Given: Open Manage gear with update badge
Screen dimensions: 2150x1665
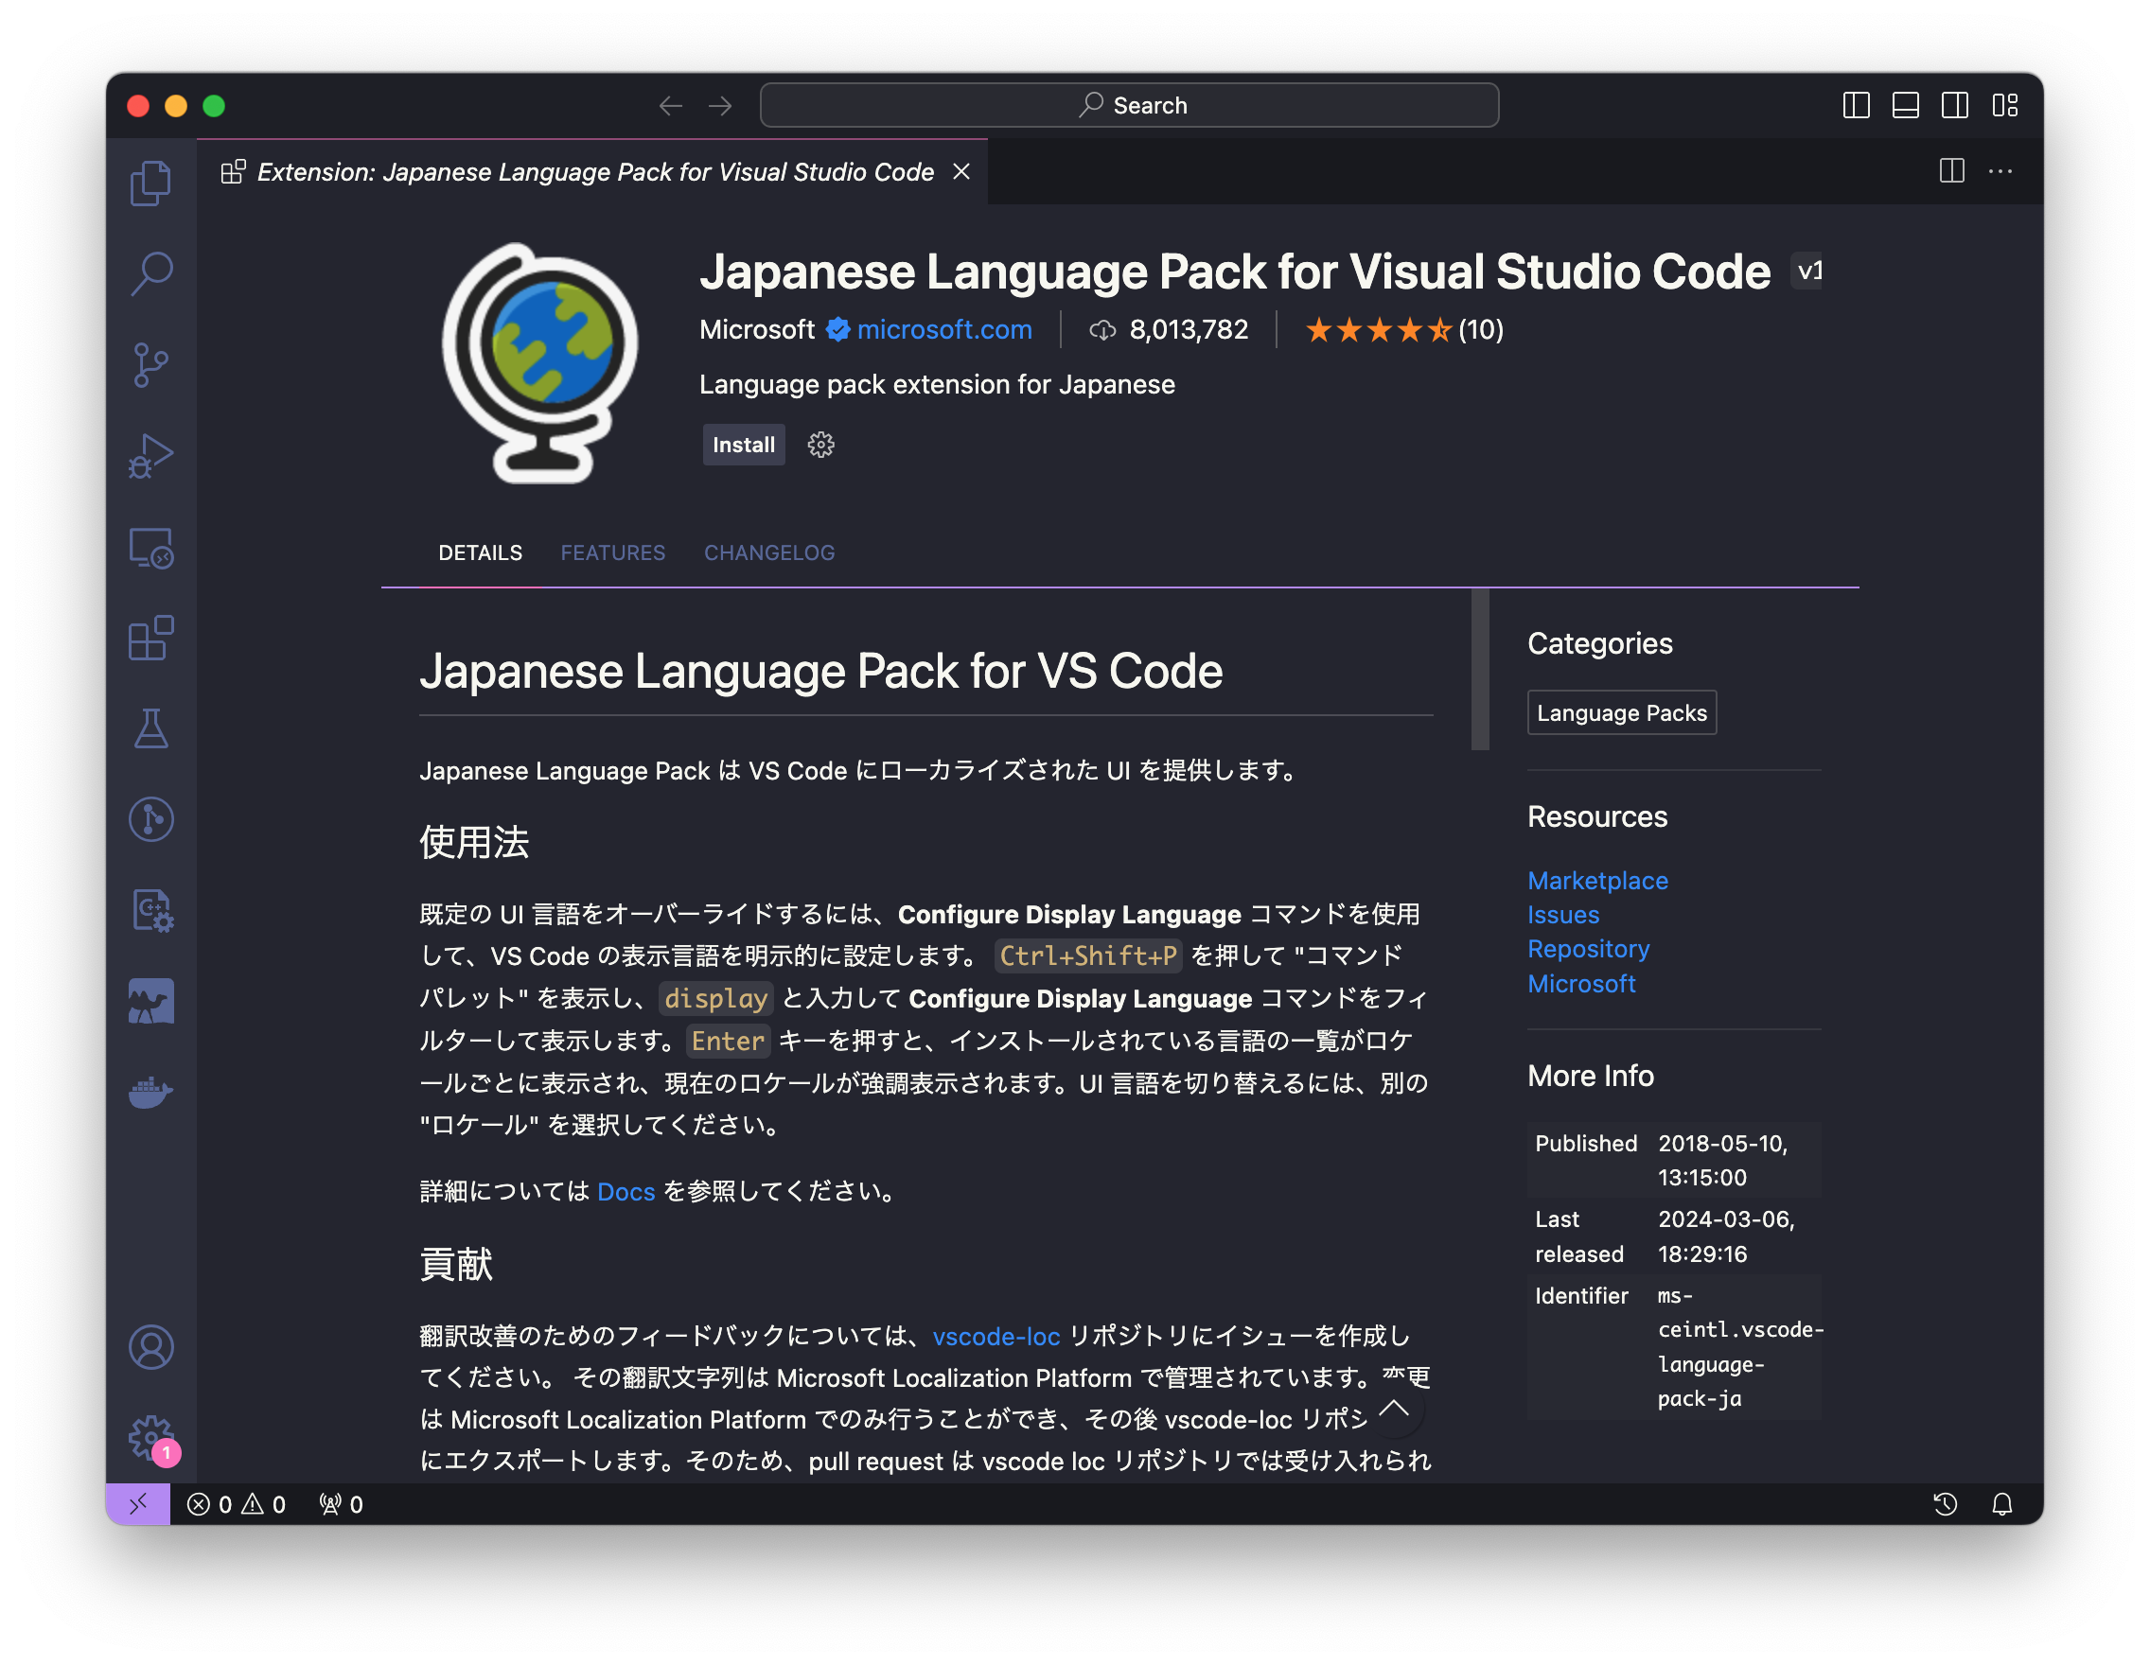Looking at the screenshot, I should (x=150, y=1439).
